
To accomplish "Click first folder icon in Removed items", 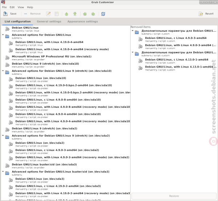I will click(137, 32).
